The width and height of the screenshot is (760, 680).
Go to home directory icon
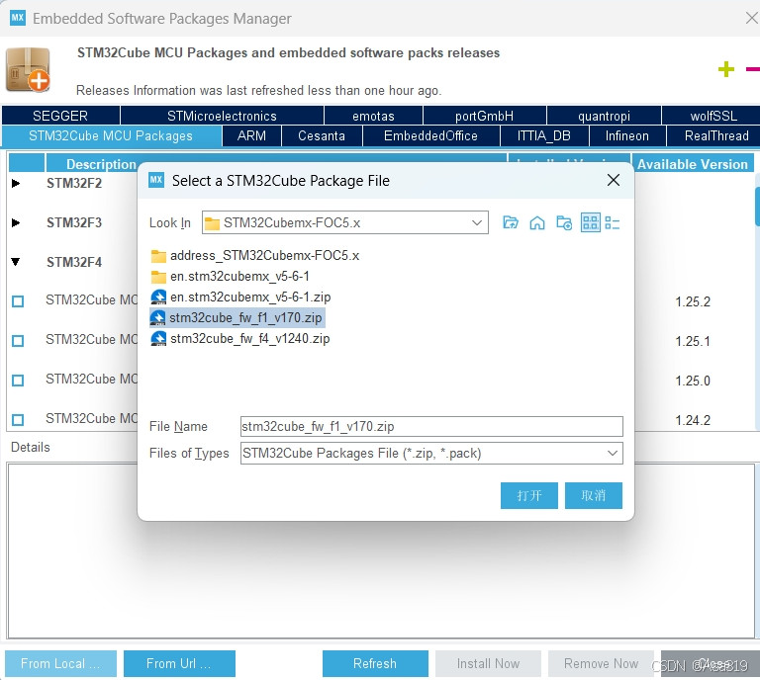point(537,222)
